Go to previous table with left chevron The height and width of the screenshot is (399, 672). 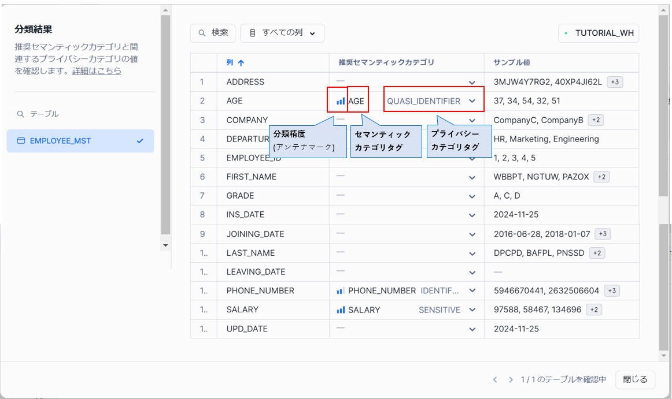(x=495, y=380)
